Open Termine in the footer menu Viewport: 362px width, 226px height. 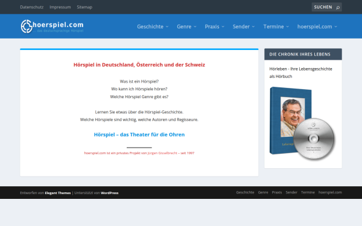[308, 192]
